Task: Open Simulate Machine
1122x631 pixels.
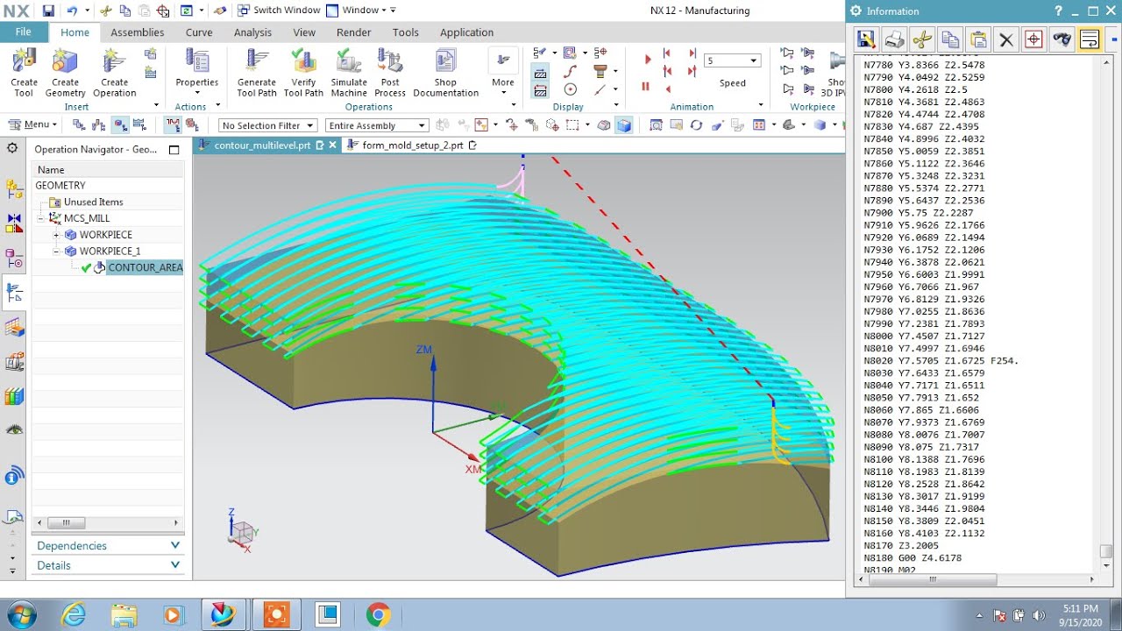Action: (x=349, y=72)
